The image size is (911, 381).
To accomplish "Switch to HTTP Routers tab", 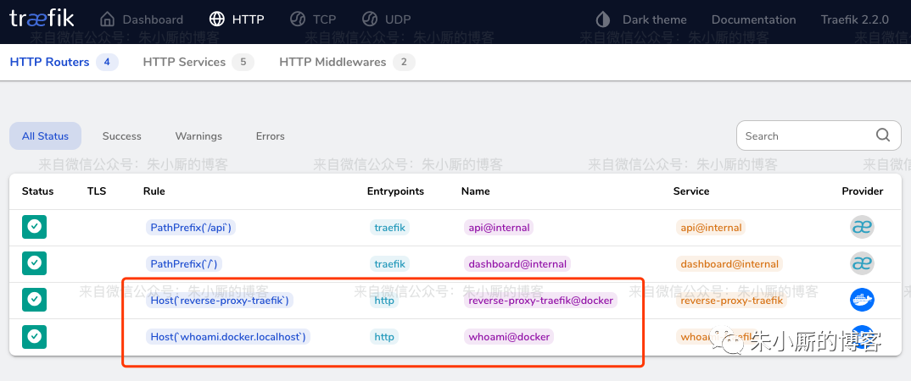I will point(64,62).
